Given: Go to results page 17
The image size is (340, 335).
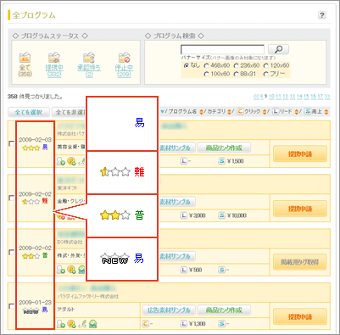Looking at the screenshot, I should click(320, 97).
